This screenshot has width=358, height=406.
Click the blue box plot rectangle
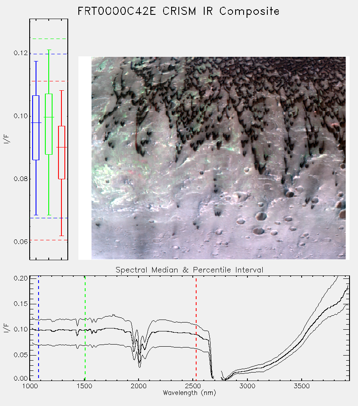tap(36, 128)
